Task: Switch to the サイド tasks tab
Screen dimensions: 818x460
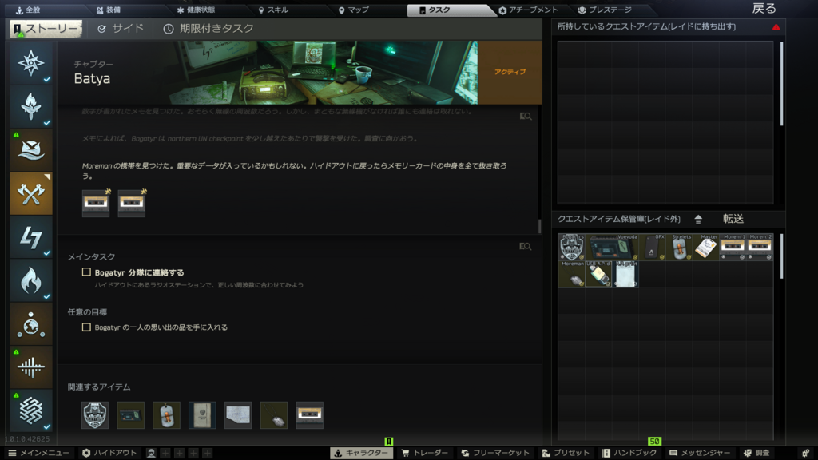Action: tap(121, 29)
